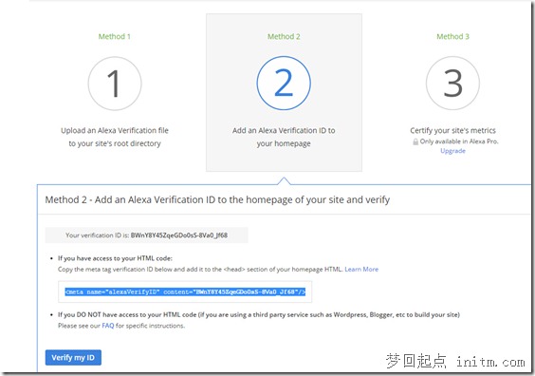The image size is (535, 376).
Task: Open the Method 3 heading
Action: [452, 36]
